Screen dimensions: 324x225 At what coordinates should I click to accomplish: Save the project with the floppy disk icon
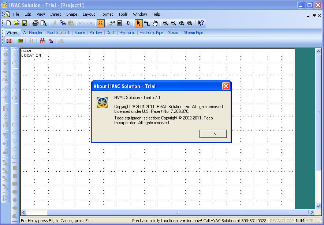[25, 23]
